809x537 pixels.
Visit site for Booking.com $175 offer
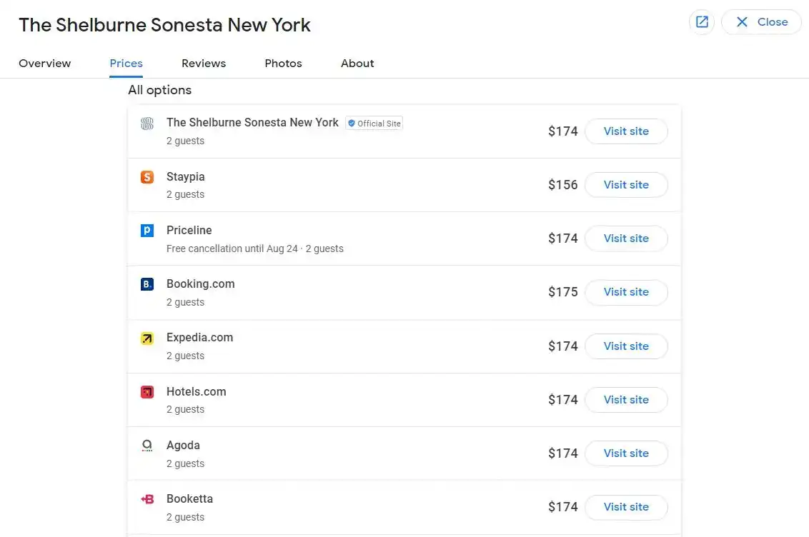tap(626, 292)
